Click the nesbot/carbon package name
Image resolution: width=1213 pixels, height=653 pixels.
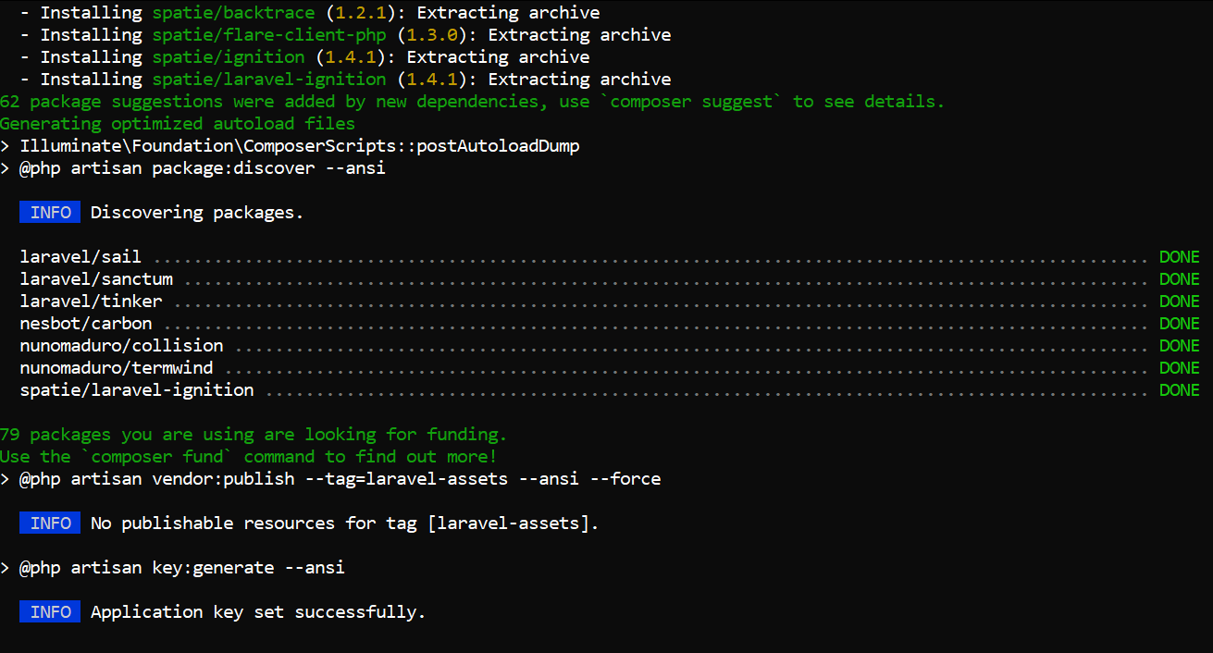pos(86,324)
